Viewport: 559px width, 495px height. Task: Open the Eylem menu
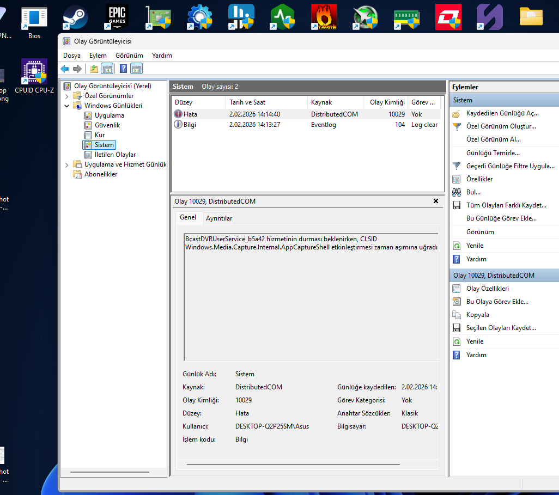98,56
